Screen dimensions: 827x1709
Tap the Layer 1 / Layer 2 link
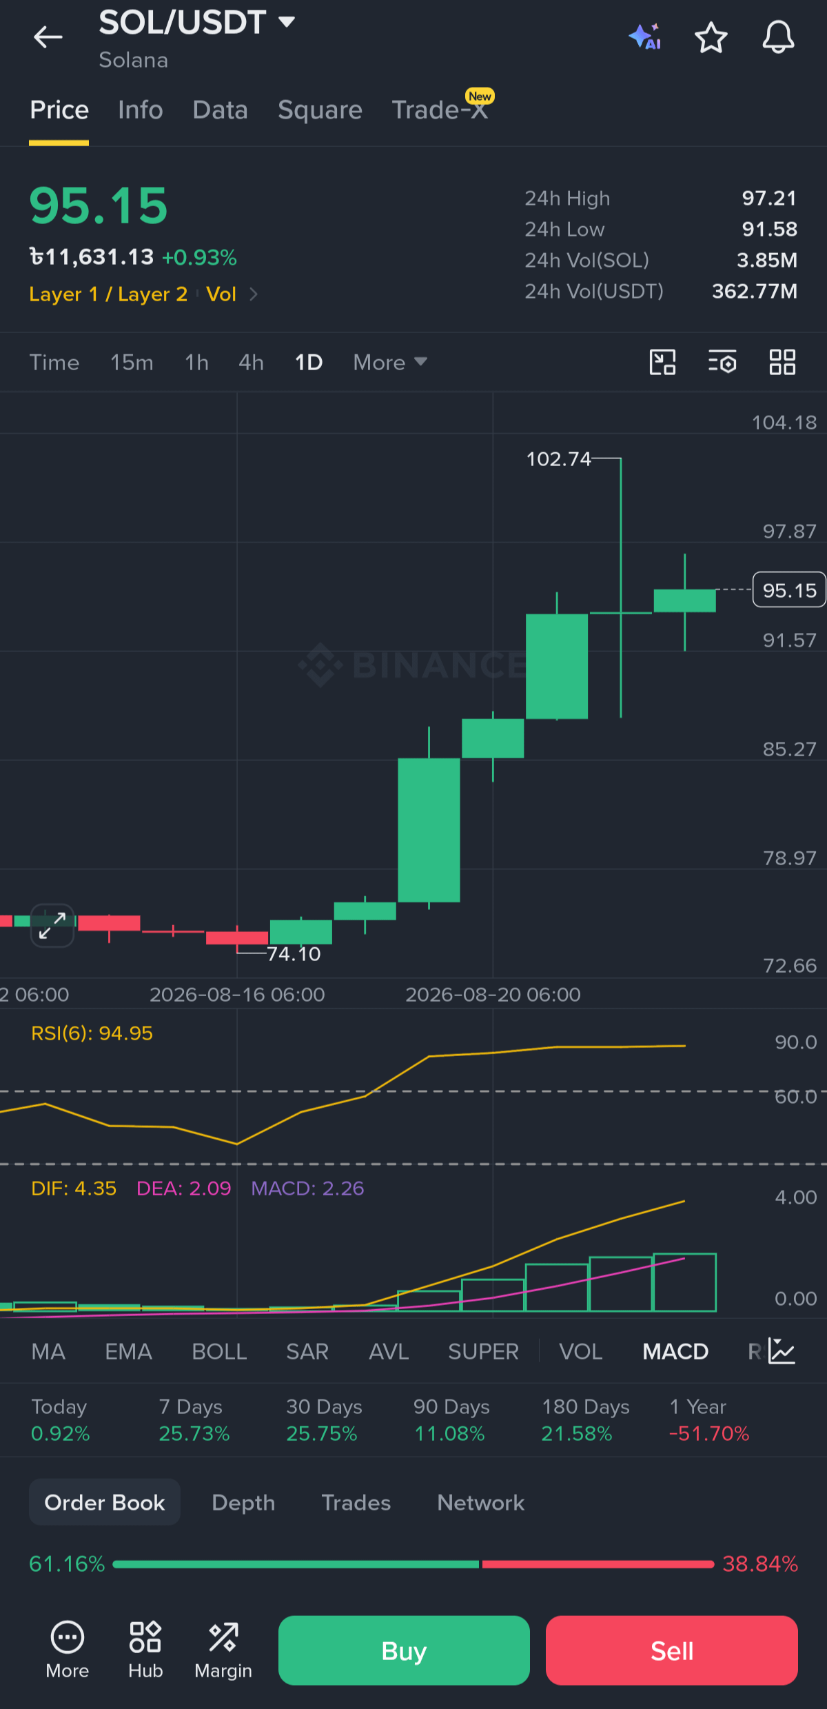[x=108, y=294]
